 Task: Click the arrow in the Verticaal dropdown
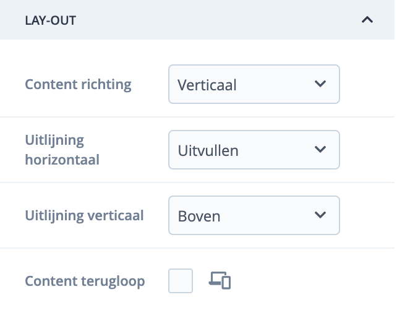click(x=320, y=84)
